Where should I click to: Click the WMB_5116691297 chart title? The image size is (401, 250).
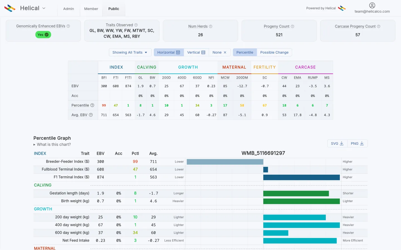coord(263,153)
